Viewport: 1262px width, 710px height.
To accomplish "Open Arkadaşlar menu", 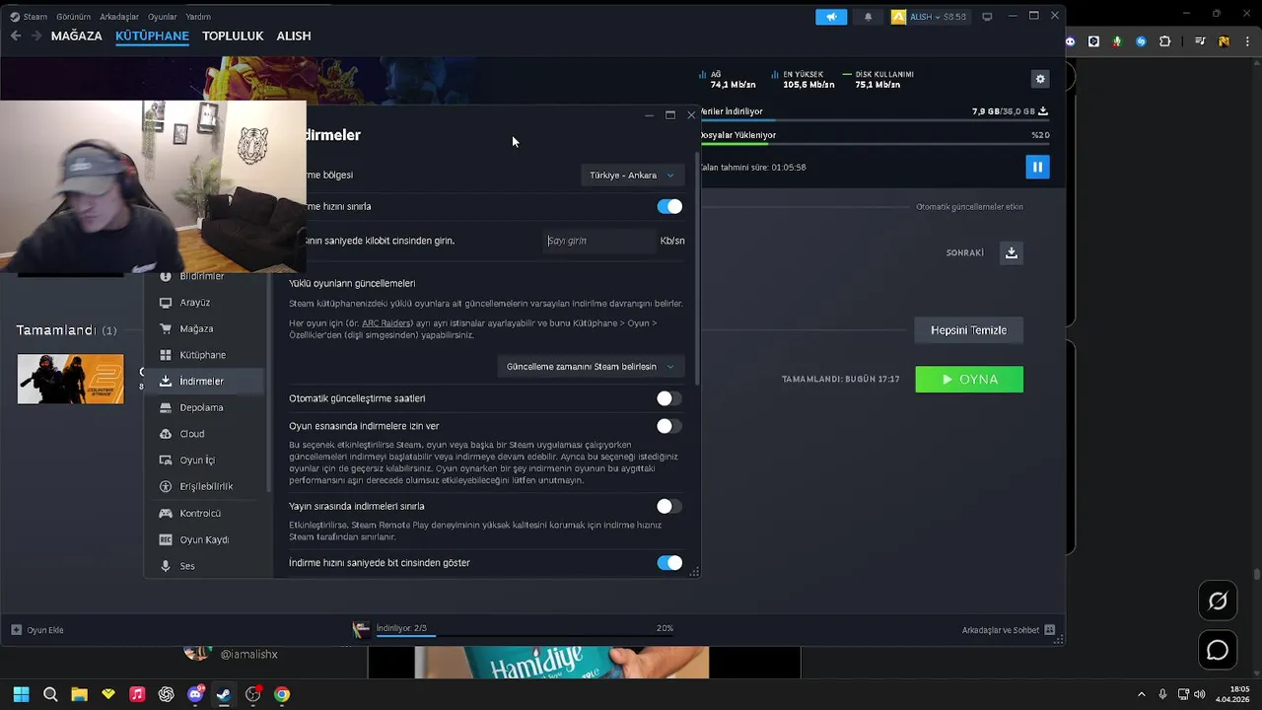I will [x=119, y=17].
